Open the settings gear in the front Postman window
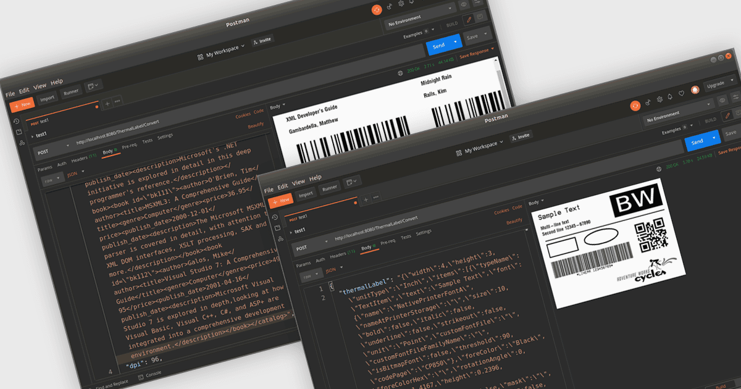Image resolution: width=741 pixels, height=389 pixels. click(659, 98)
